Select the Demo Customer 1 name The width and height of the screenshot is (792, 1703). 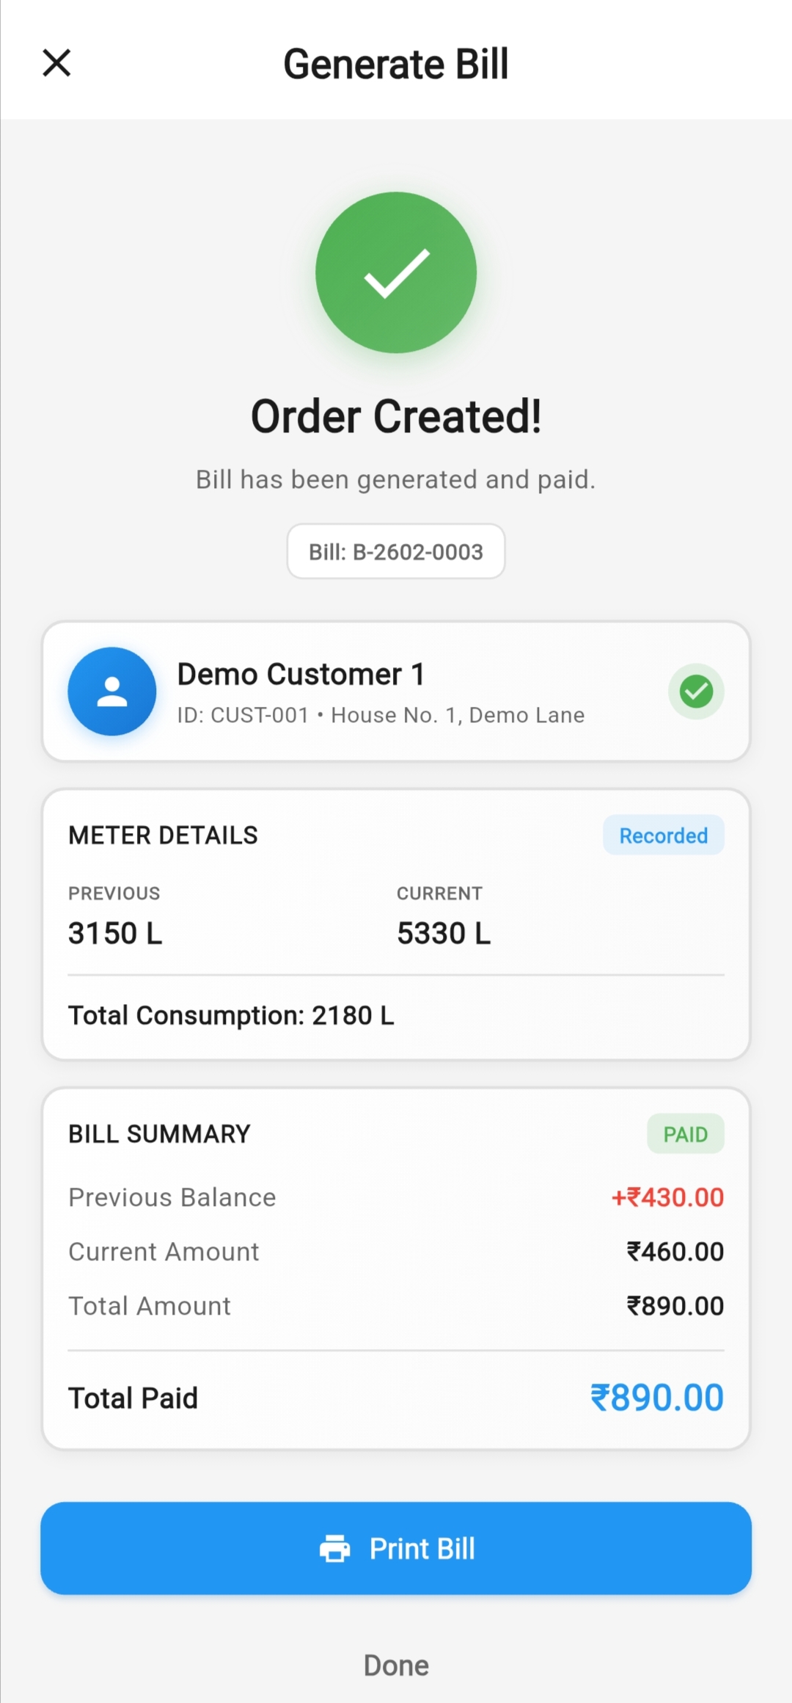tap(301, 674)
